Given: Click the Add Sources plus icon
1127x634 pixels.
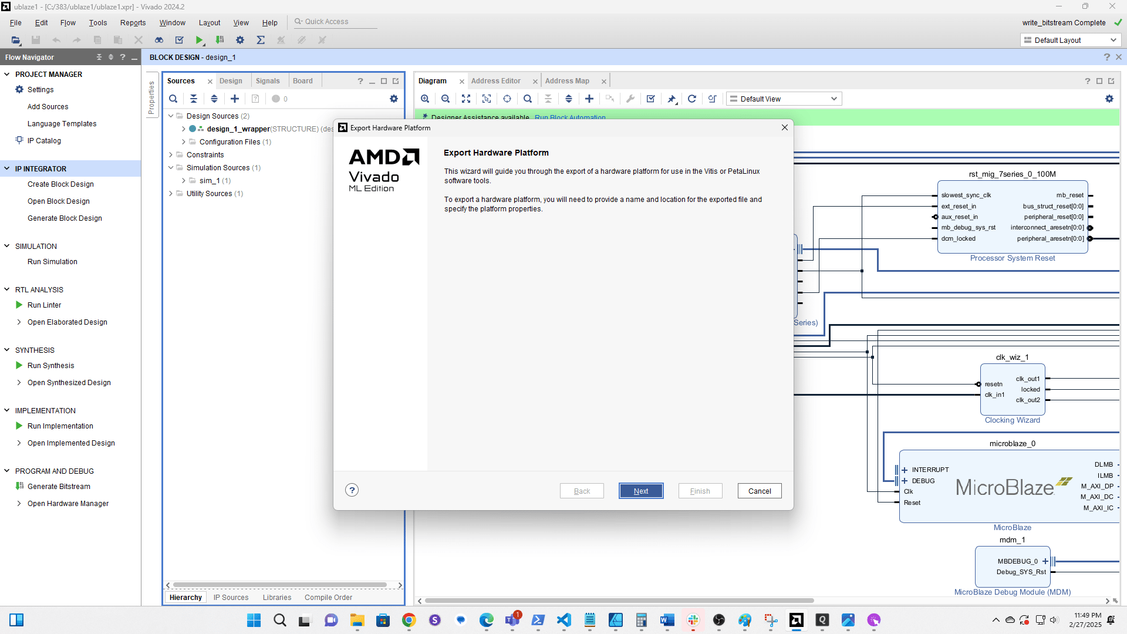Looking at the screenshot, I should point(235,99).
